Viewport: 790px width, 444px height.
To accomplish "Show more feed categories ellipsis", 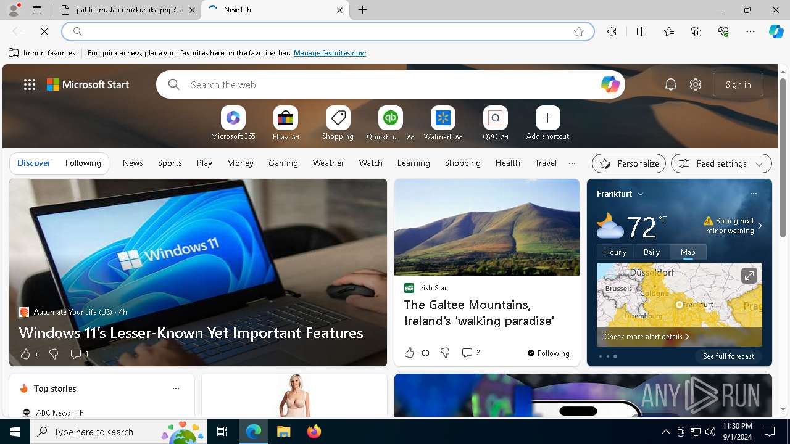I will coord(572,163).
